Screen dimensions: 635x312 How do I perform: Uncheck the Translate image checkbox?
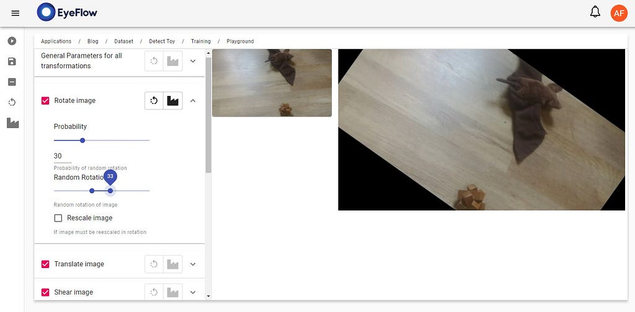[x=45, y=264]
